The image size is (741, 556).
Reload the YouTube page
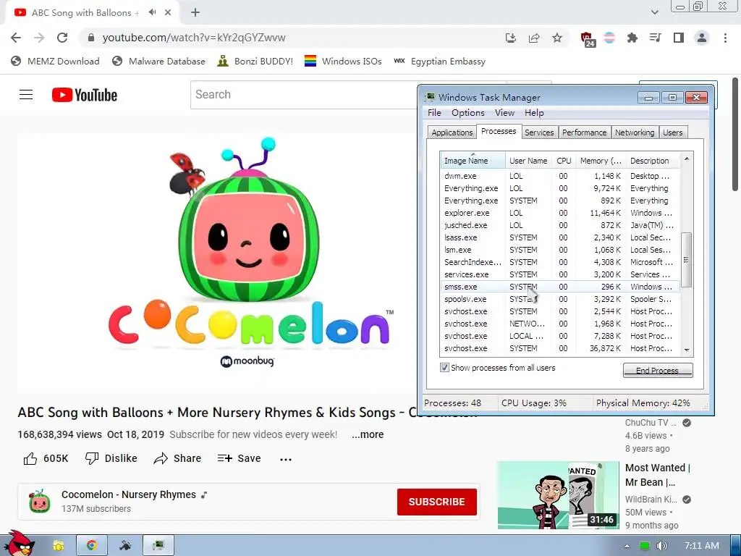tap(62, 38)
